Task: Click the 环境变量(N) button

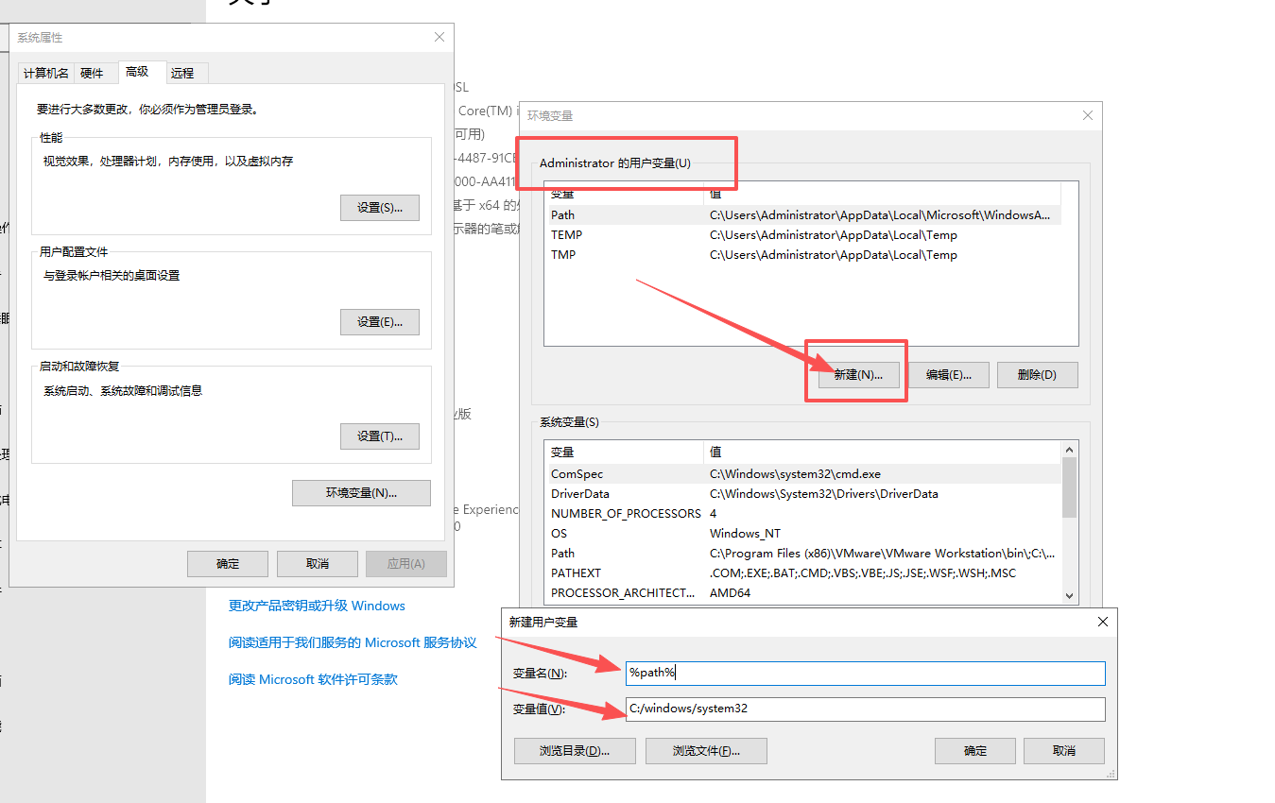Action: click(361, 493)
